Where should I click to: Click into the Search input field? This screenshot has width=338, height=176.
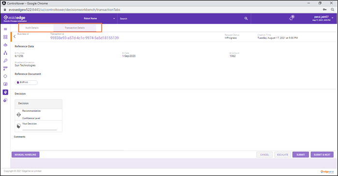pyautogui.click(x=181, y=18)
